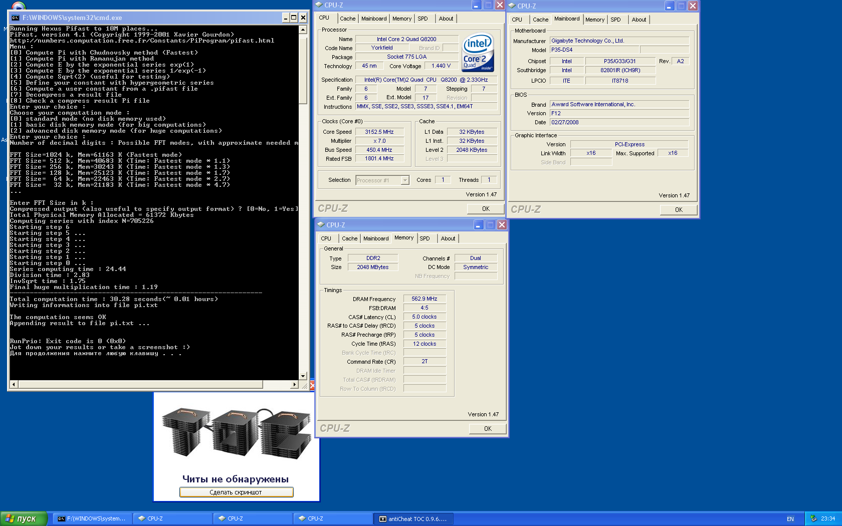
Task: Click processor name Intel Core 2 Quad Q8200
Action: coord(406,39)
